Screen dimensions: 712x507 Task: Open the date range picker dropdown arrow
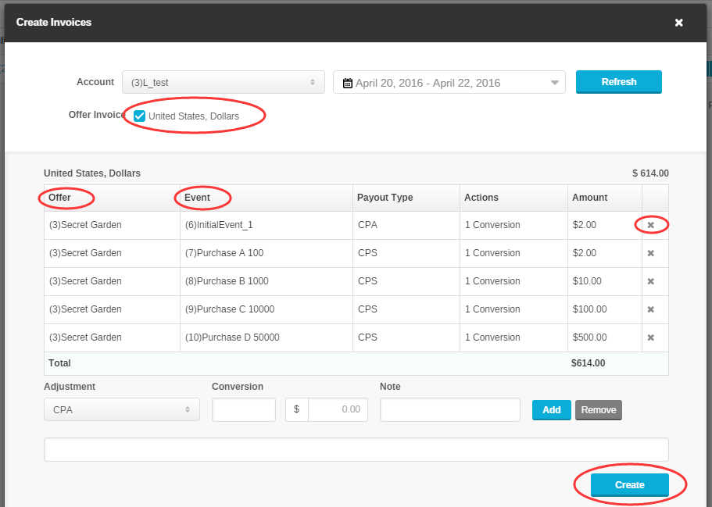coord(554,83)
